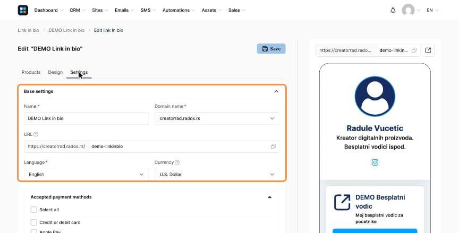459x233 pixels.
Task: Click the https://creatorrad.rados.rs/ URL prefix
Action: point(56,146)
